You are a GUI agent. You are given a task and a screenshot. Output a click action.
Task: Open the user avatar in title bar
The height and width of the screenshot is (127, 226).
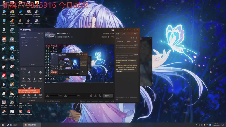112,30
